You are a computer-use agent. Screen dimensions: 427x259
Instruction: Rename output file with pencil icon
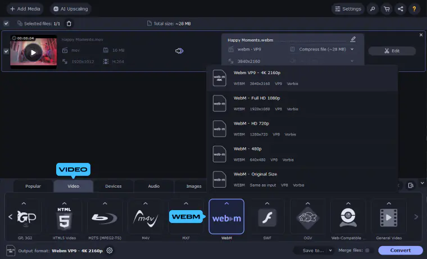(353, 39)
